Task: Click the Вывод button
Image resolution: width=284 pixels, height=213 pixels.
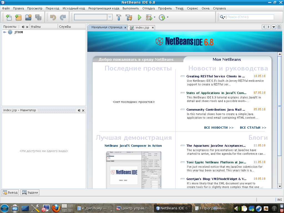Action: pos(10,192)
